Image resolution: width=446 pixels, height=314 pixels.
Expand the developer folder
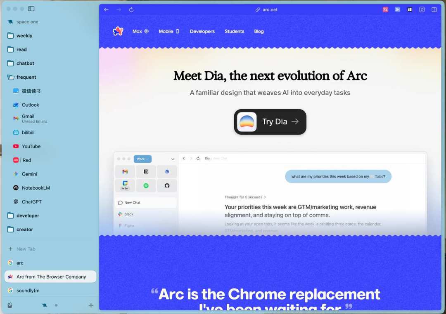(x=50, y=216)
